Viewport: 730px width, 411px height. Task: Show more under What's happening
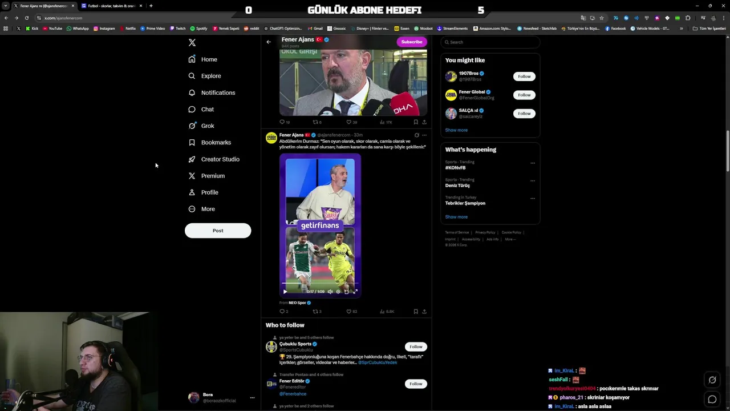[456, 217]
